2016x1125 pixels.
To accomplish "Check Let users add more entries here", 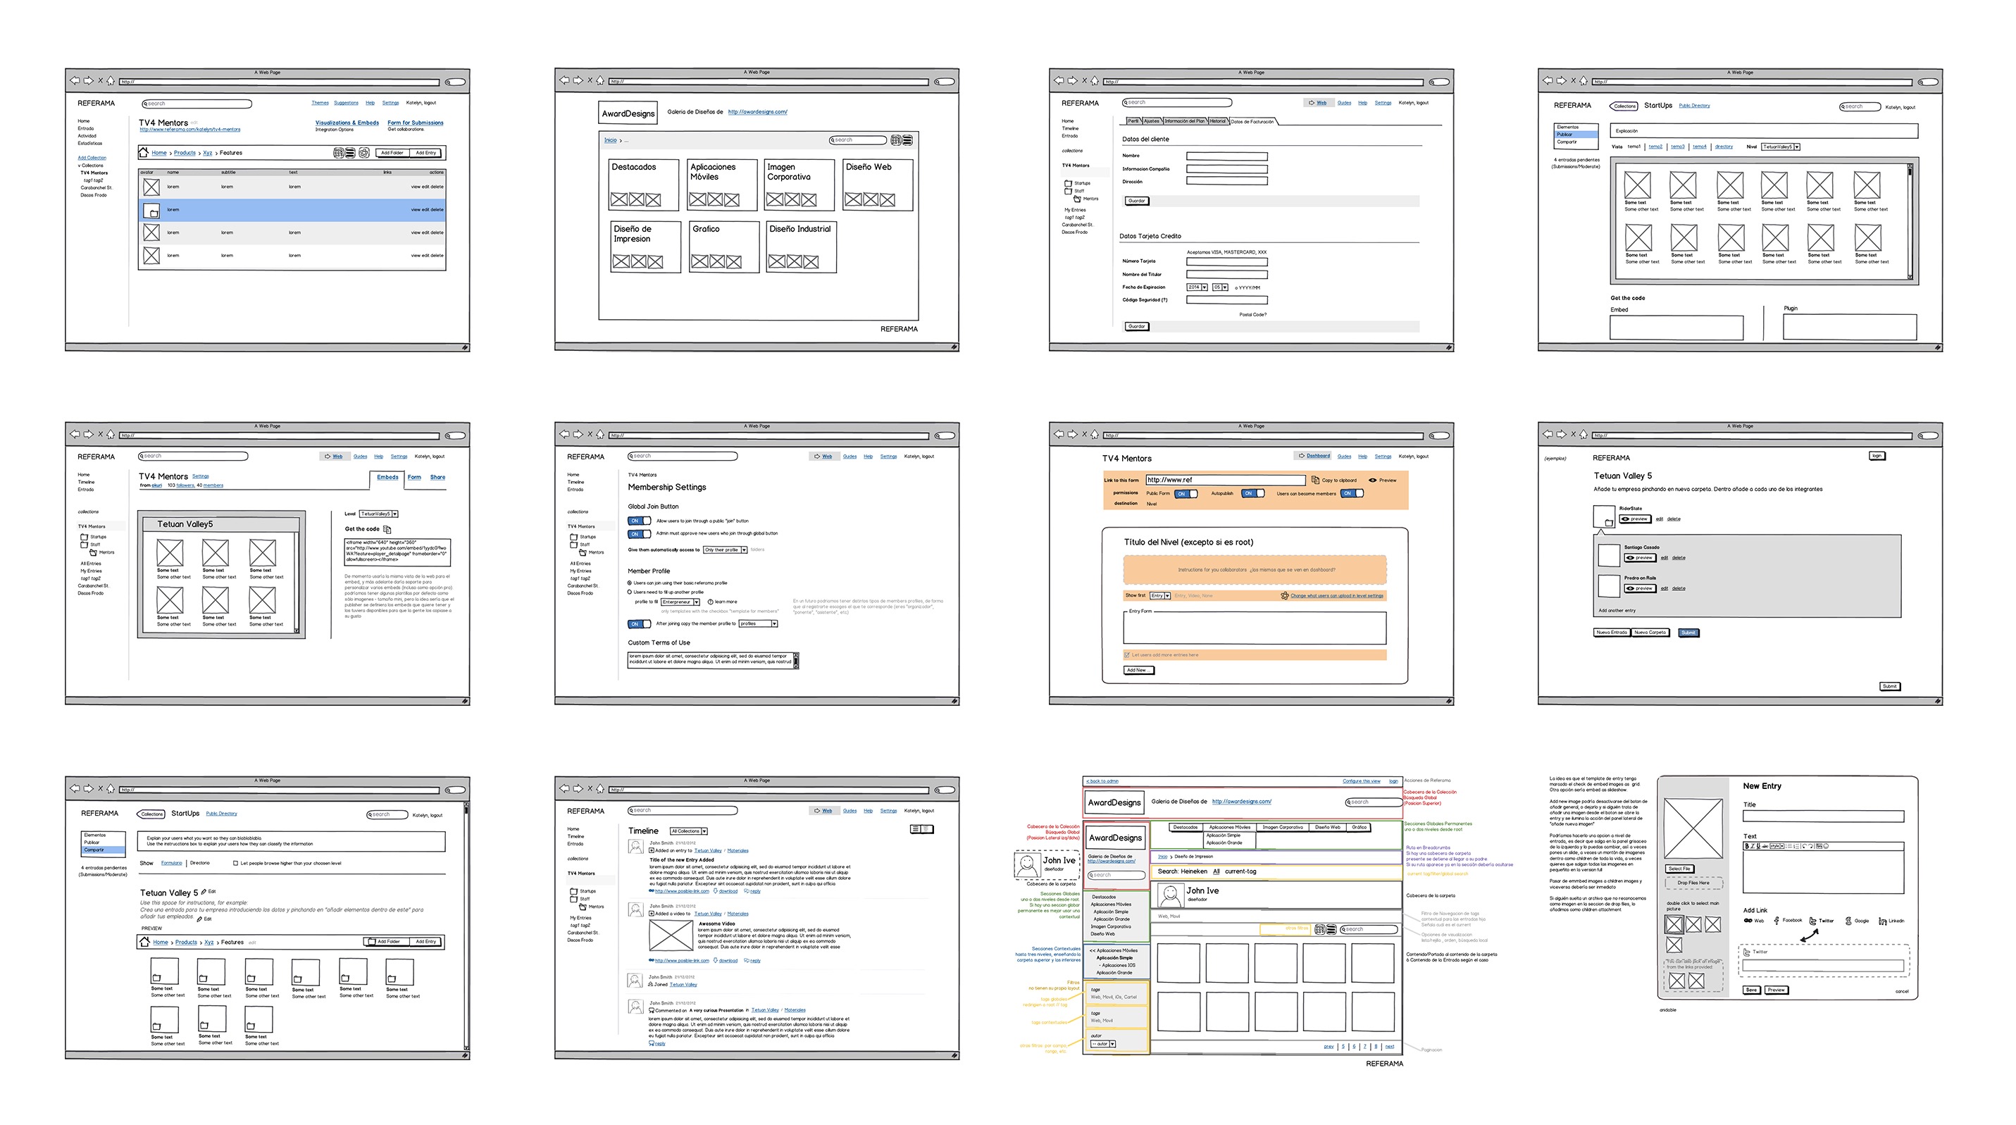I will point(1127,654).
